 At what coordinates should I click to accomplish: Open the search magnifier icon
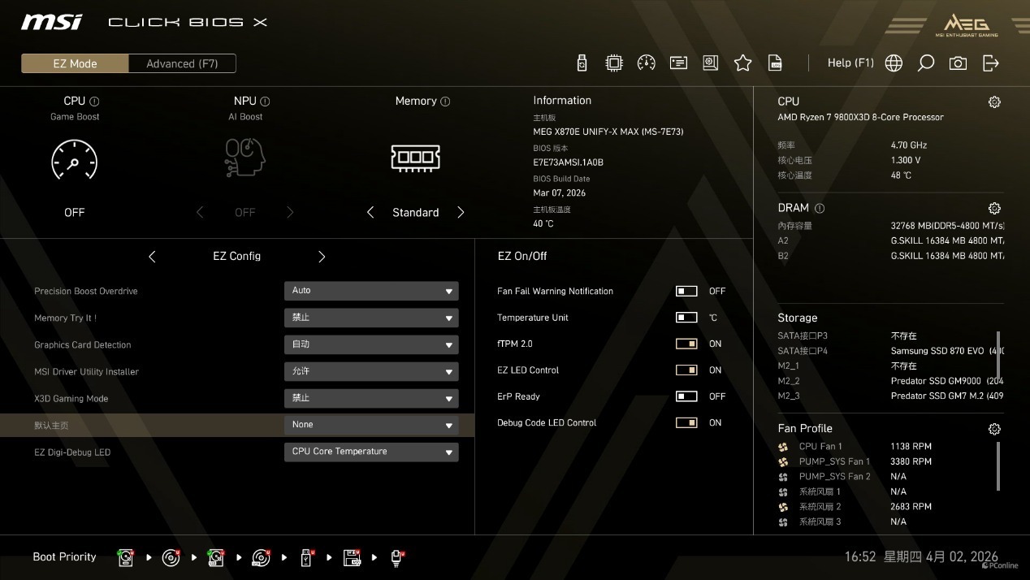[x=925, y=63]
